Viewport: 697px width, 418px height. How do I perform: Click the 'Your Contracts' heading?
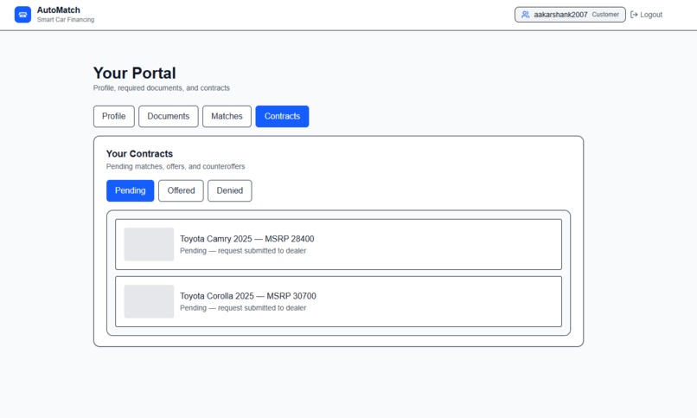pos(139,154)
